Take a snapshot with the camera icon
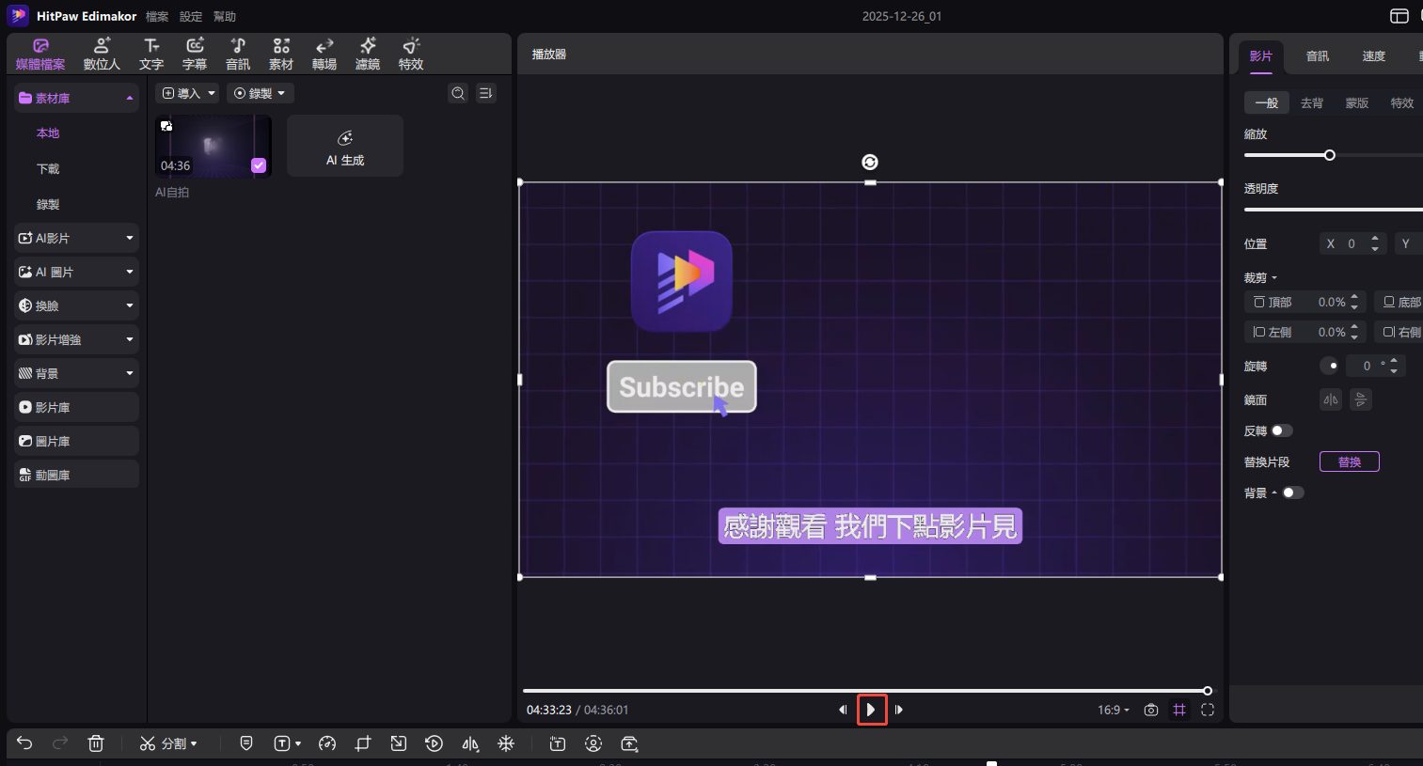 pyautogui.click(x=1151, y=710)
